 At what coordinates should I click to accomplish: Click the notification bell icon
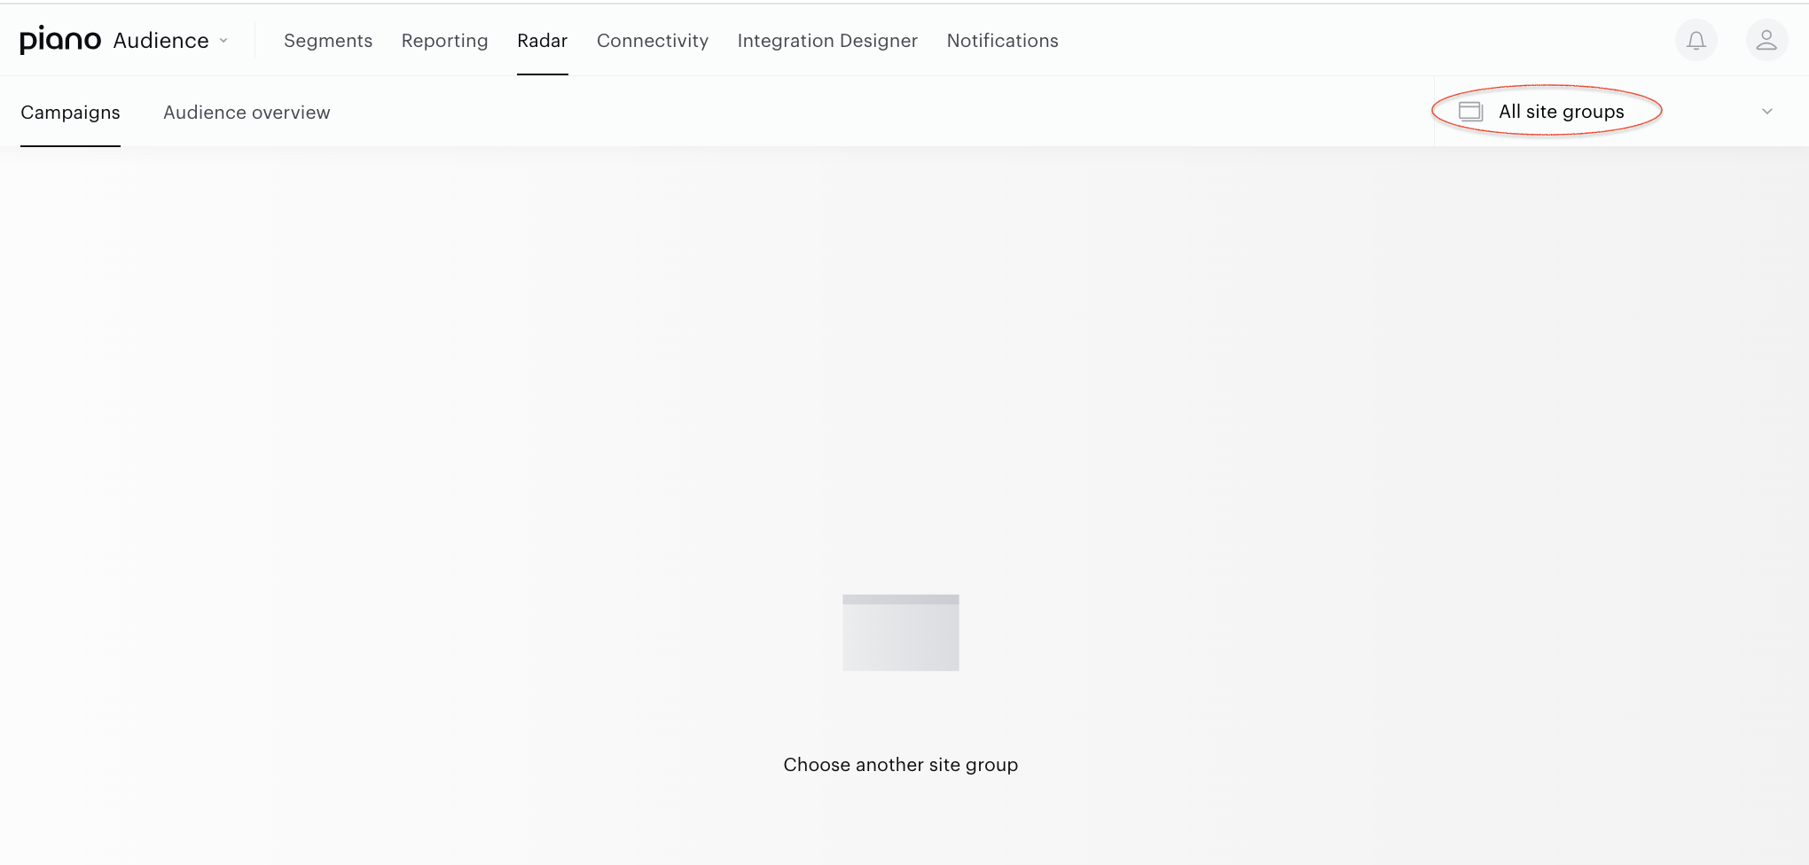pos(1696,41)
